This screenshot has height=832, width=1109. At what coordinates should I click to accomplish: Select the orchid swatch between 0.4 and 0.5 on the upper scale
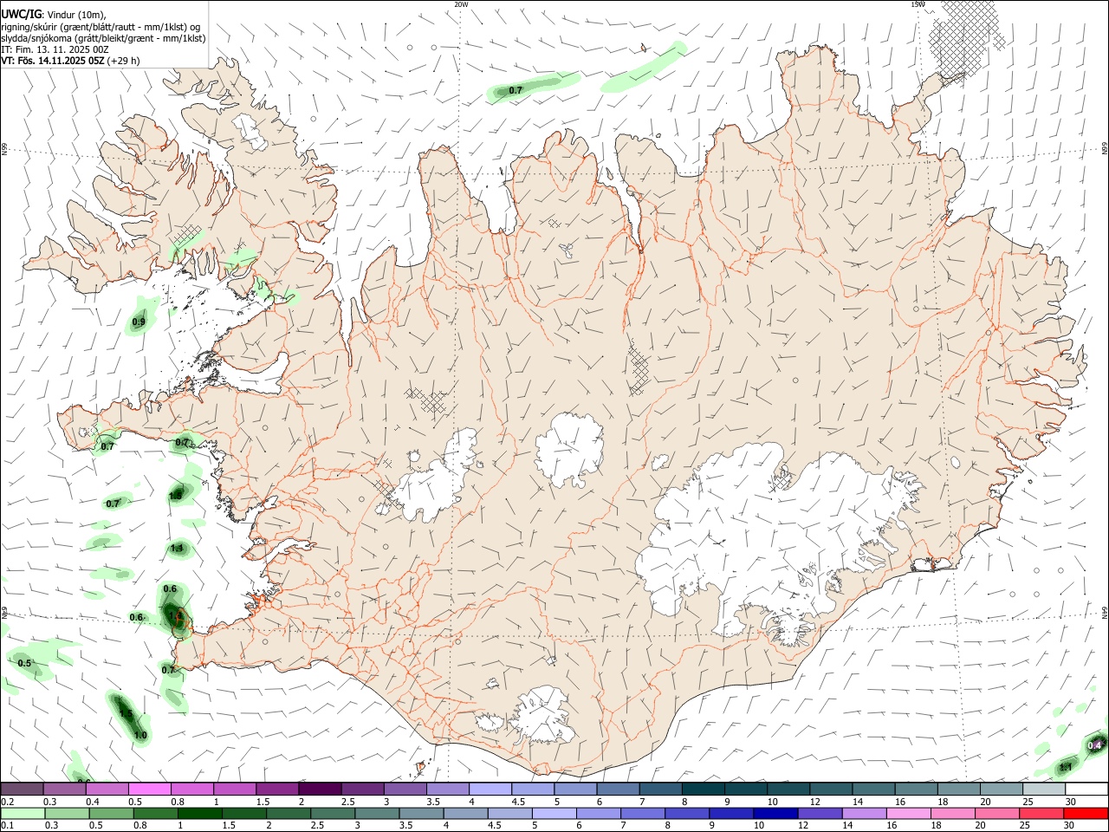[x=107, y=790]
